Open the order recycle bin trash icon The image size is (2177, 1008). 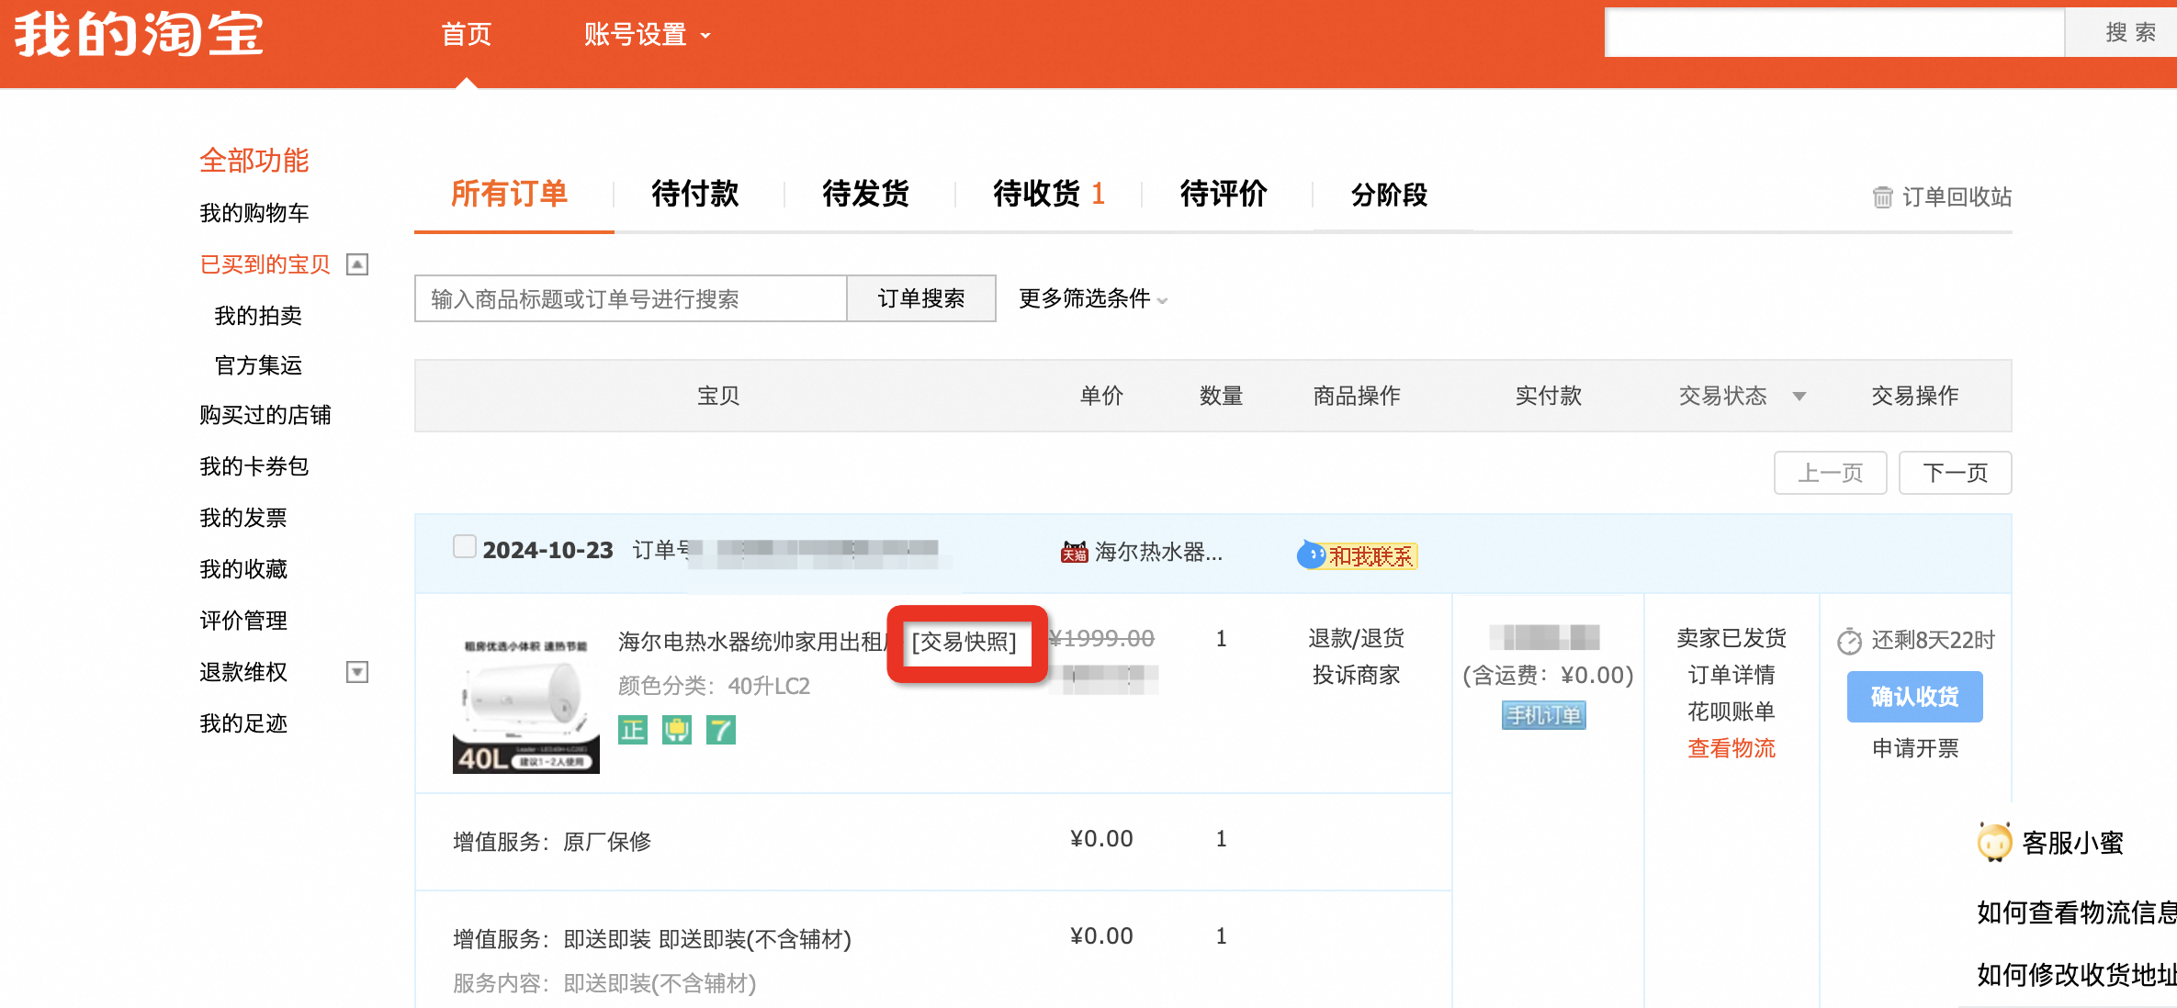pyautogui.click(x=1882, y=197)
